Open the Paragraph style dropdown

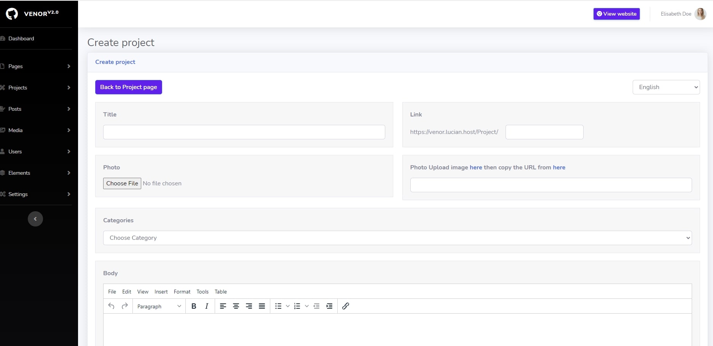click(159, 306)
